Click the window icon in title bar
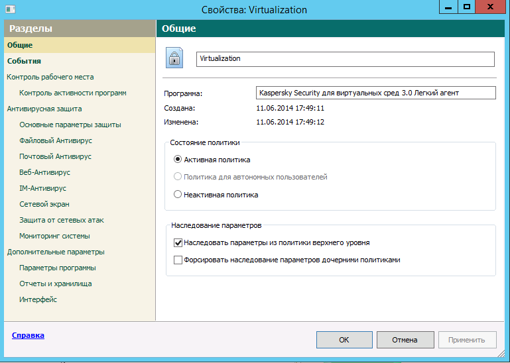Viewport: 510px width, 363px height. tap(11, 9)
